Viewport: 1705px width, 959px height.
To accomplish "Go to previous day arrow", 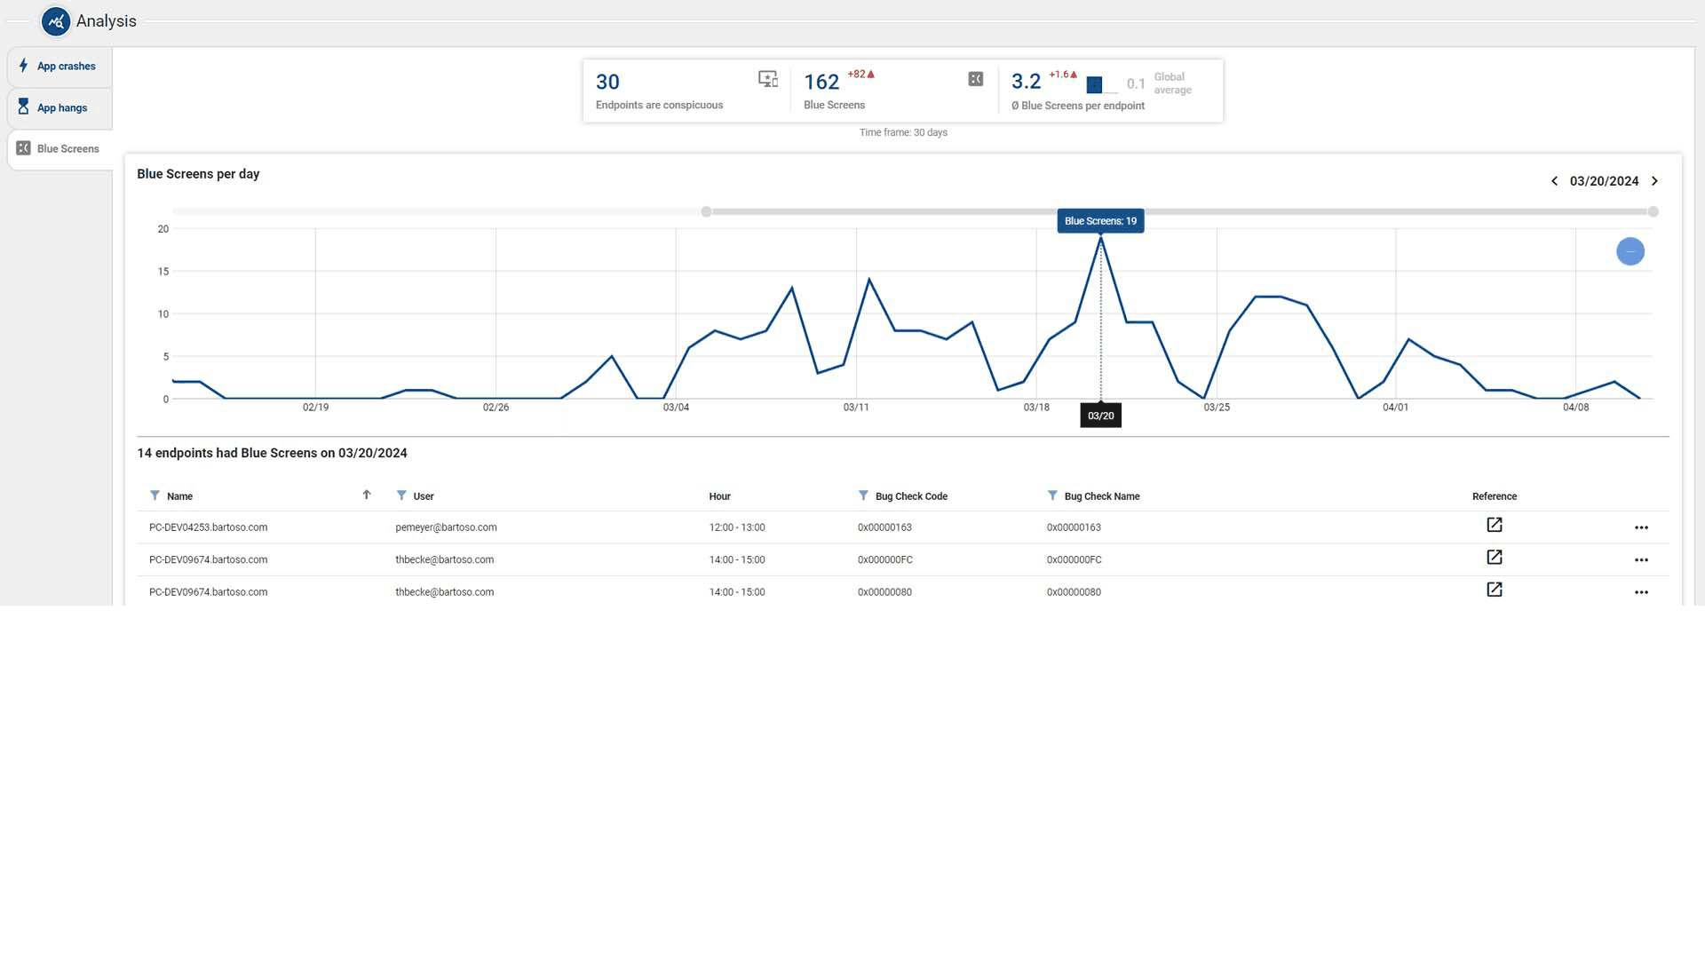I will pos(1554,181).
